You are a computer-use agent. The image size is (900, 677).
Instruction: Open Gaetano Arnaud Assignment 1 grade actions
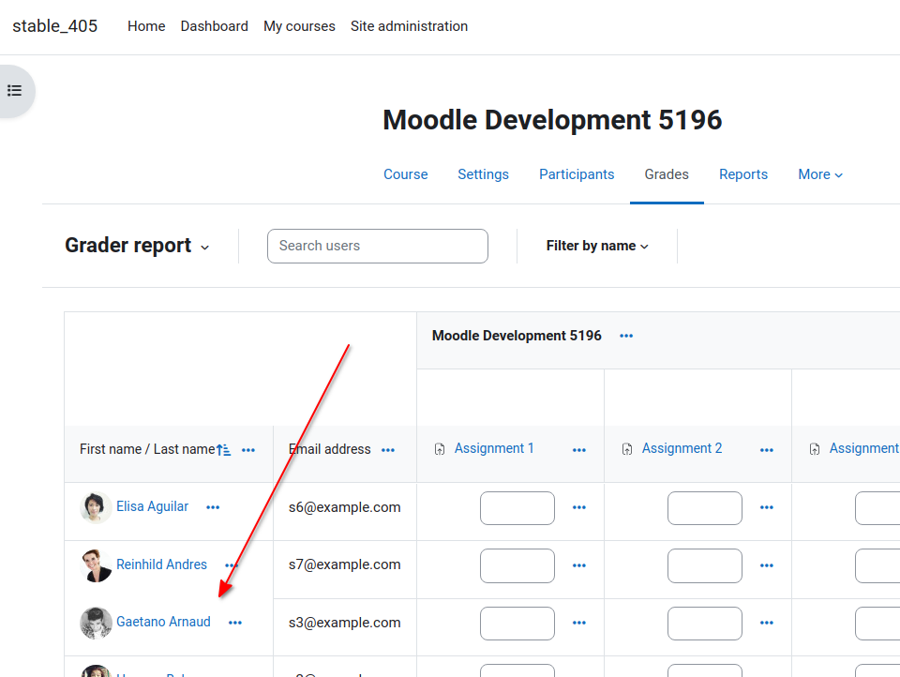579,623
